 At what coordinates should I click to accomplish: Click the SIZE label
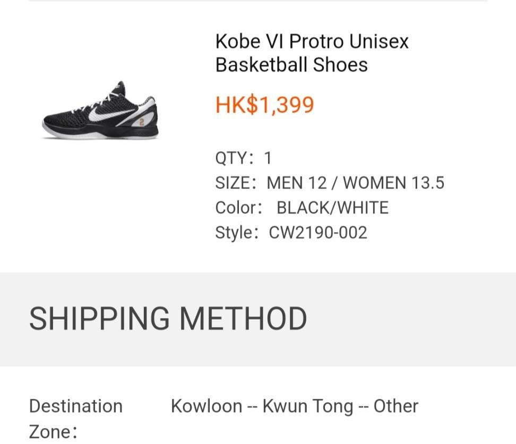(x=235, y=183)
